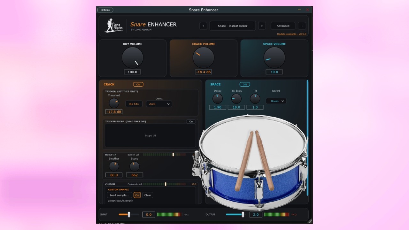This screenshot has width=409, height=230.
Task: Open the Options menu
Action: [x=105, y=10]
